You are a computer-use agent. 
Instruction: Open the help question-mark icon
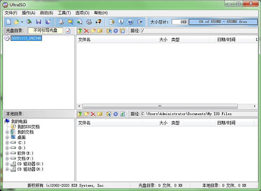click(130, 22)
